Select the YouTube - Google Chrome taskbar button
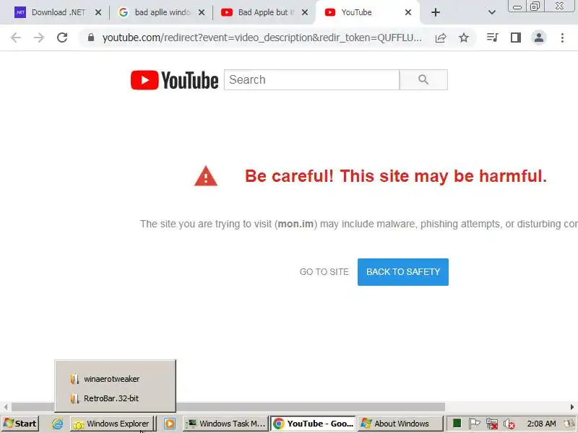Image resolution: width=578 pixels, height=433 pixels. pos(314,424)
